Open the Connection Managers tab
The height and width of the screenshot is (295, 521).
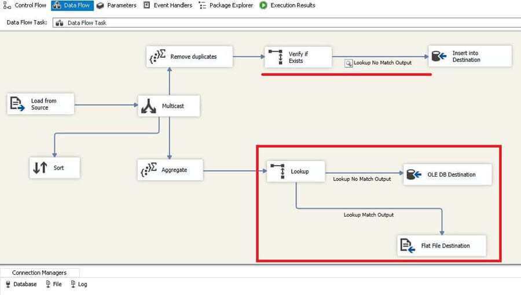tap(39, 272)
